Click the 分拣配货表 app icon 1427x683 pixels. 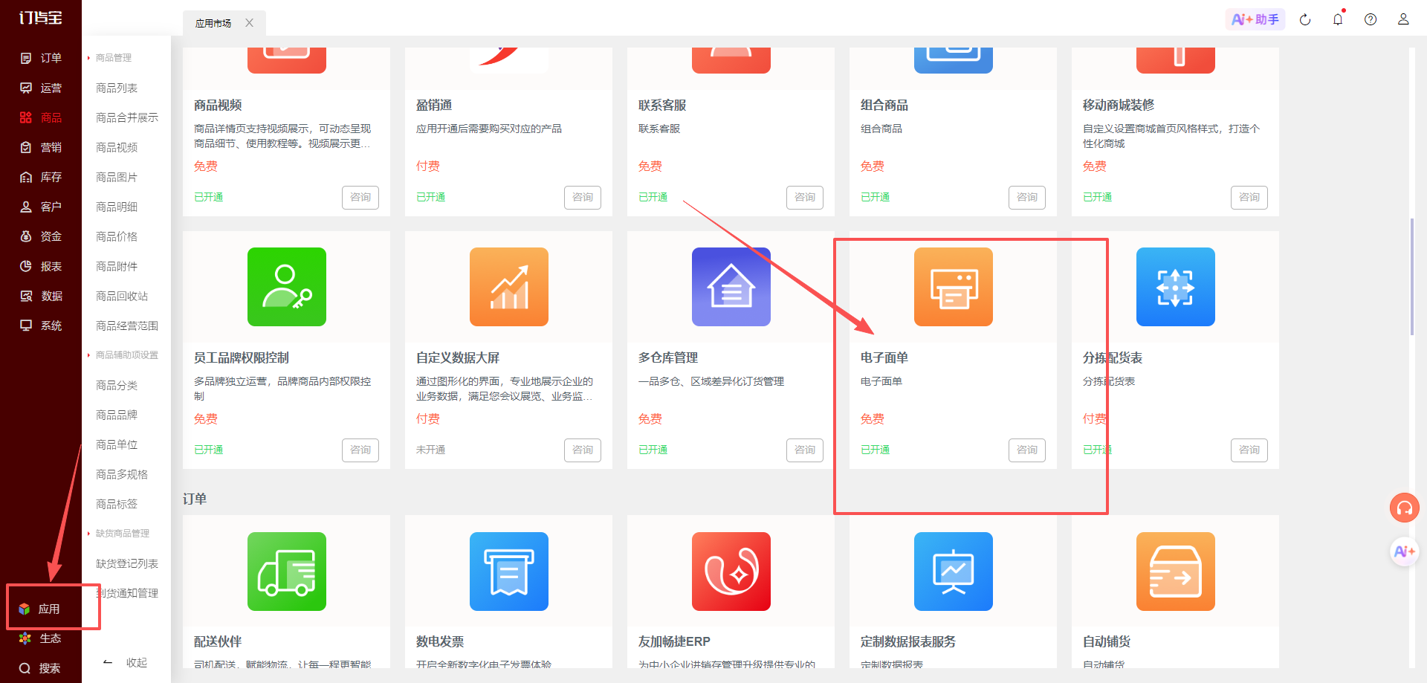click(x=1176, y=287)
